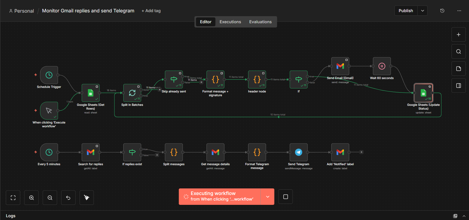
Task: Open the Send Email (Gmail) node
Action: tap(340, 66)
